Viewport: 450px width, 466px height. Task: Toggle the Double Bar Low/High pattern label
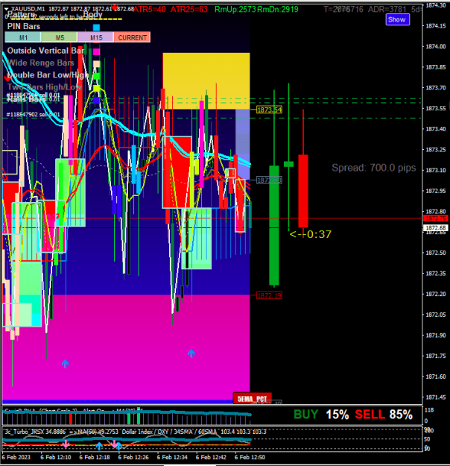(x=48, y=75)
